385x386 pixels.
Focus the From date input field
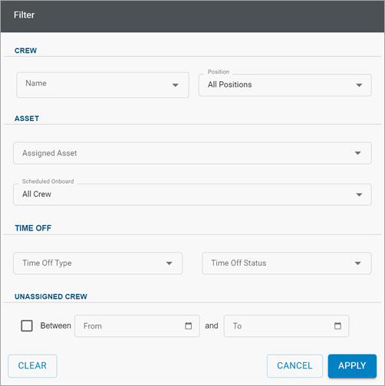click(137, 325)
